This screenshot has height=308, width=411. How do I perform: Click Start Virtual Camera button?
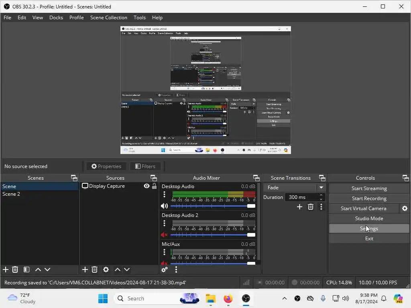[364, 208]
